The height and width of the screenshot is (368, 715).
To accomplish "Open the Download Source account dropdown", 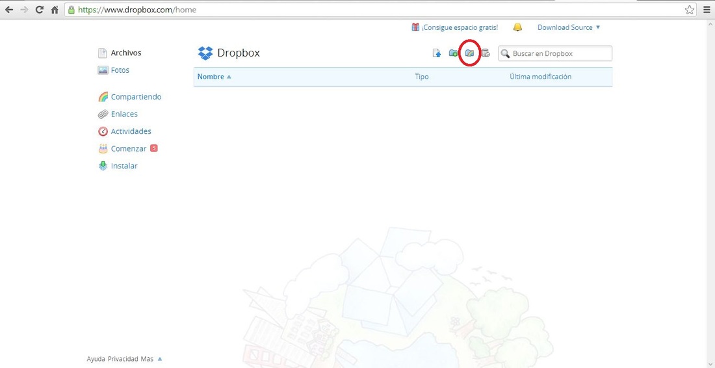I will [x=569, y=27].
